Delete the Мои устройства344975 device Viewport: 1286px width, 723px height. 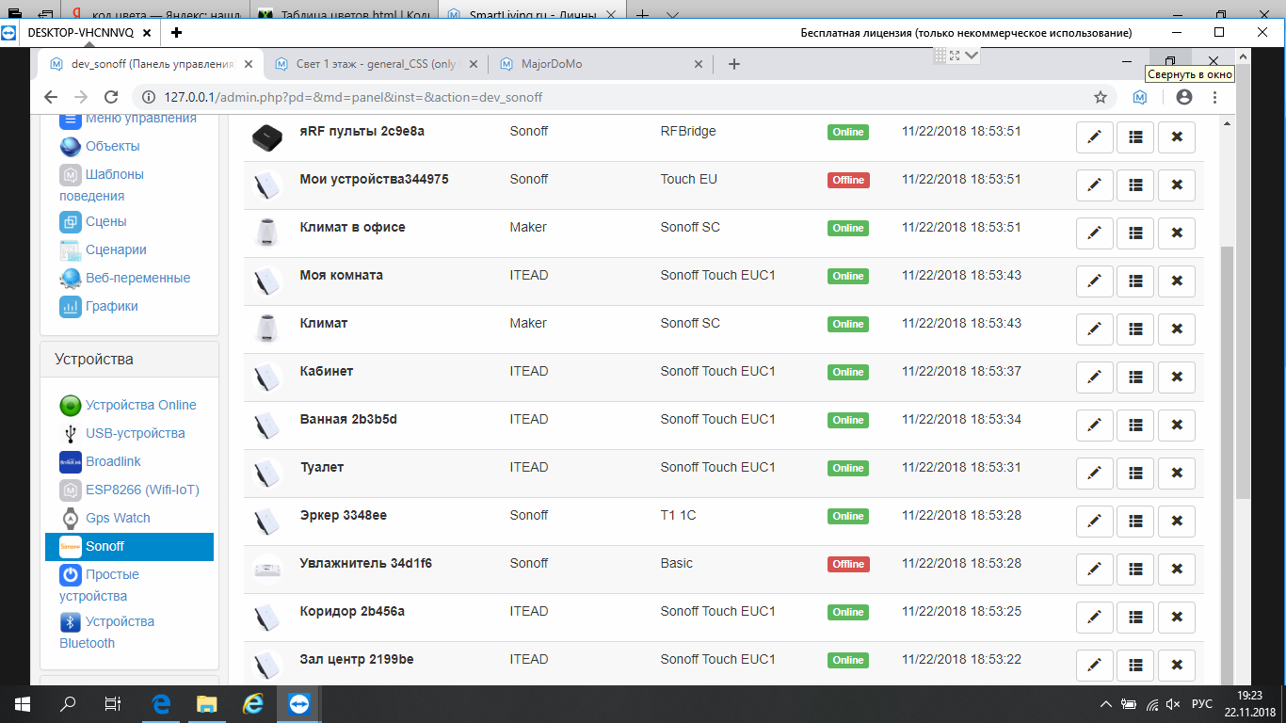point(1177,185)
